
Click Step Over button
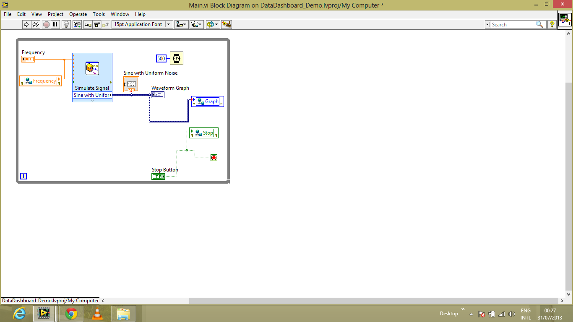(97, 24)
